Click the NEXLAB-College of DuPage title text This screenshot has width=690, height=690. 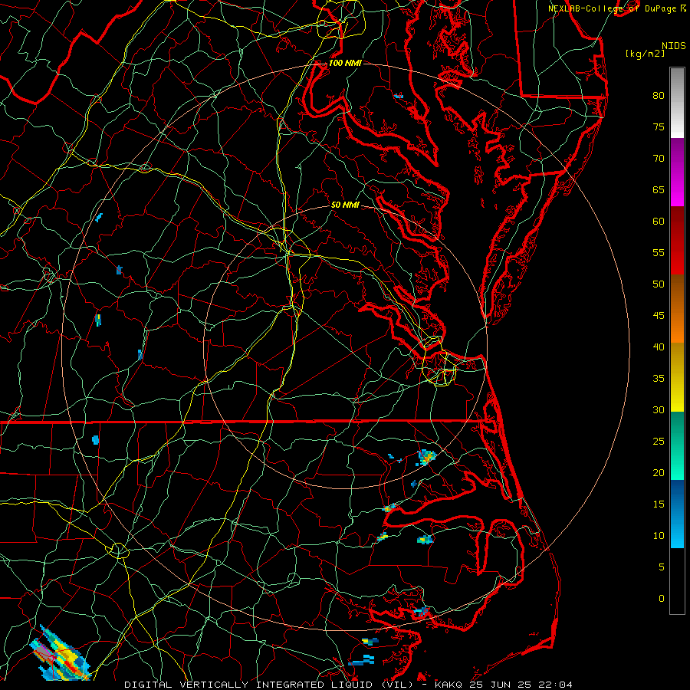(x=617, y=8)
